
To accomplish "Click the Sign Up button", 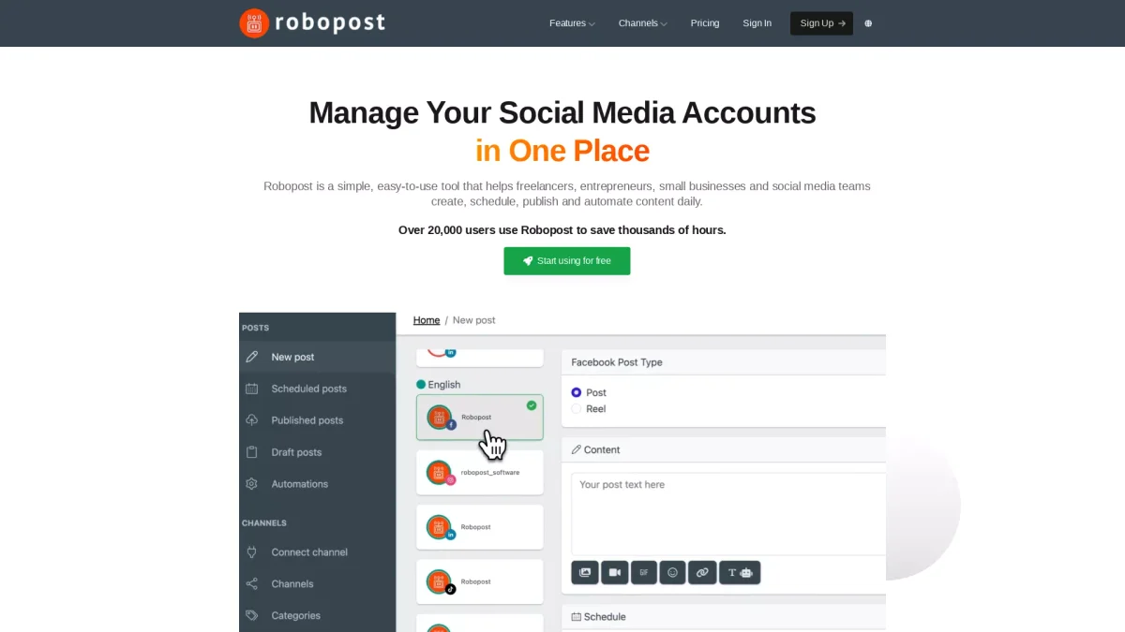I will pos(821,23).
